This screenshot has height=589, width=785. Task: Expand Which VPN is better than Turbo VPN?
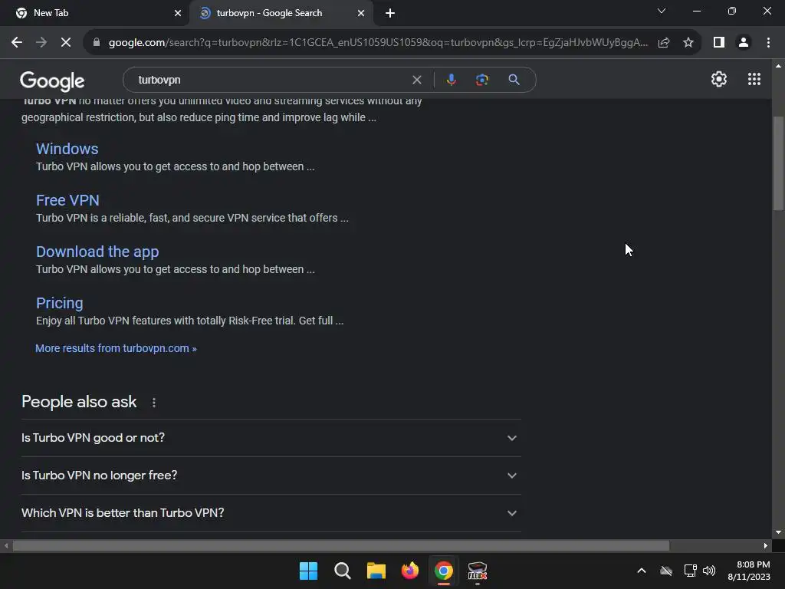click(271, 513)
